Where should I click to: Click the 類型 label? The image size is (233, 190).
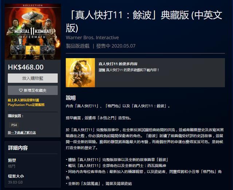tap(12, 160)
